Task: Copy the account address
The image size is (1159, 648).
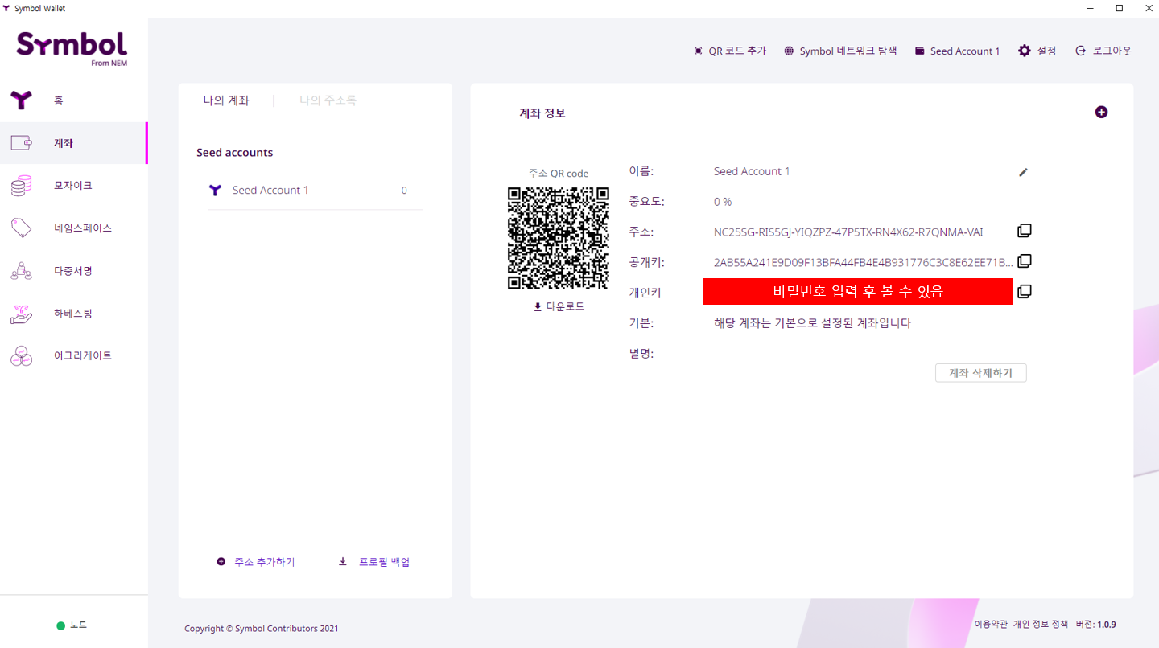Action: coord(1025,231)
